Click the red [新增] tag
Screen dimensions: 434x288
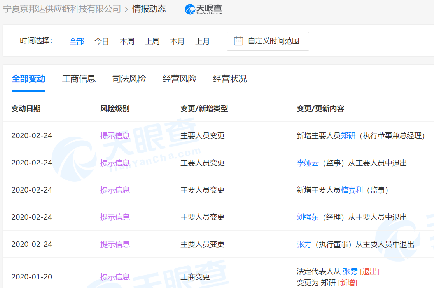(348, 283)
